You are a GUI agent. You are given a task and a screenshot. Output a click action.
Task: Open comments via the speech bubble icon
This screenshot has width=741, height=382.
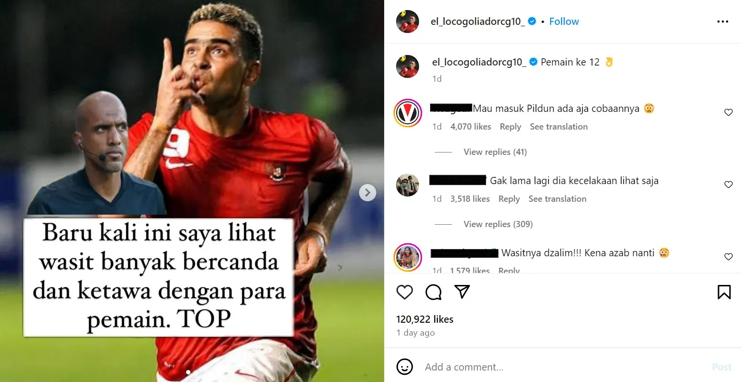click(433, 292)
